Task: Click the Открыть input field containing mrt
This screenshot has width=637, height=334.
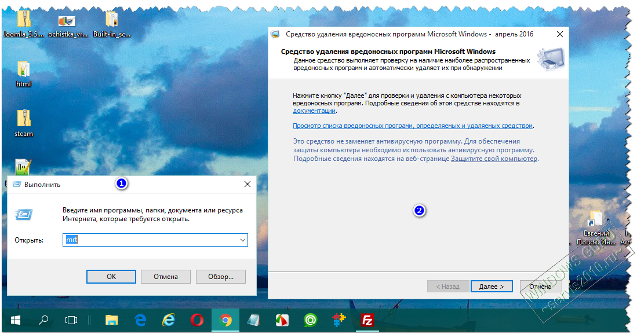Action: click(155, 240)
